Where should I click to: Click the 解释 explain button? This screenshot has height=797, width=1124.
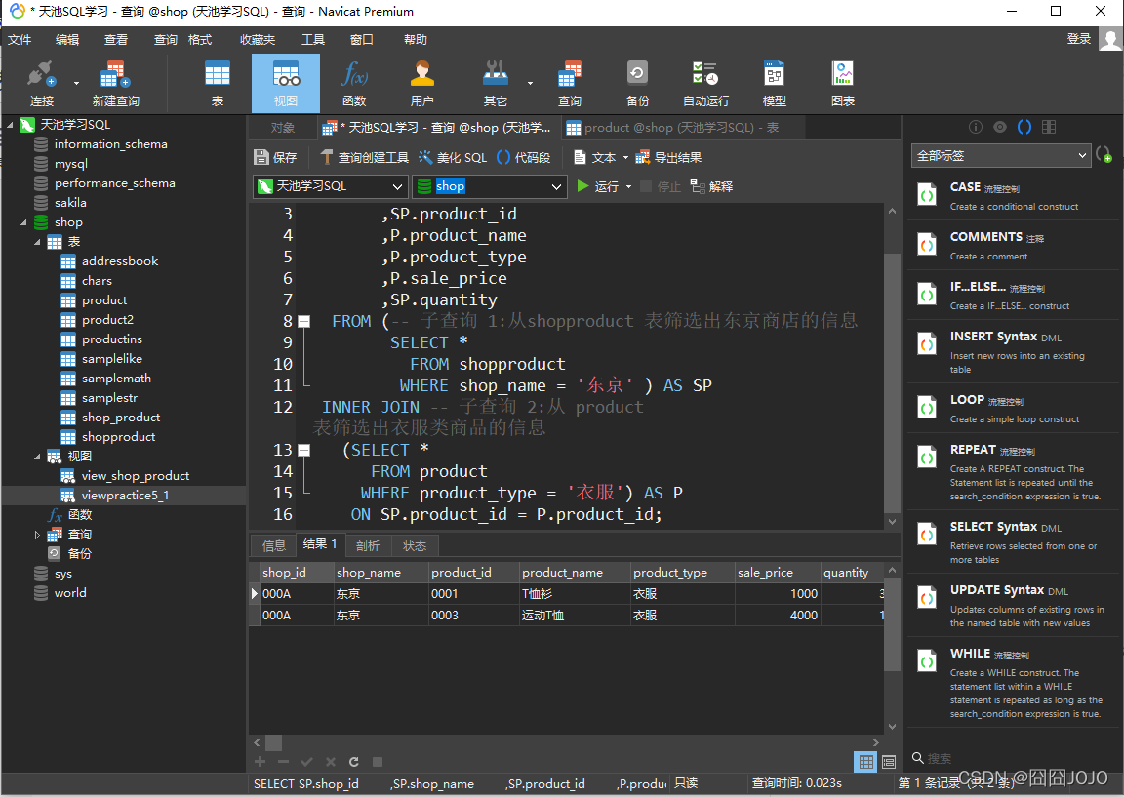[712, 186]
